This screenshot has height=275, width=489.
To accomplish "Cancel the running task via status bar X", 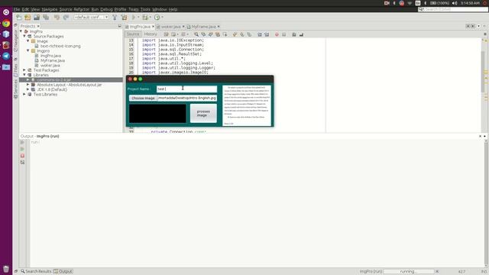I will tap(437, 271).
